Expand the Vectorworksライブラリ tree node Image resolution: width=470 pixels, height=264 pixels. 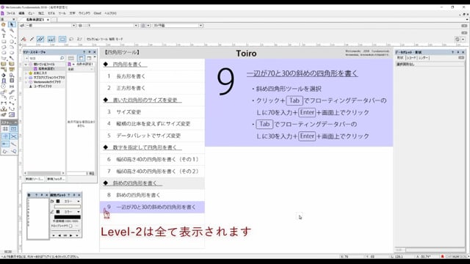[26, 81]
